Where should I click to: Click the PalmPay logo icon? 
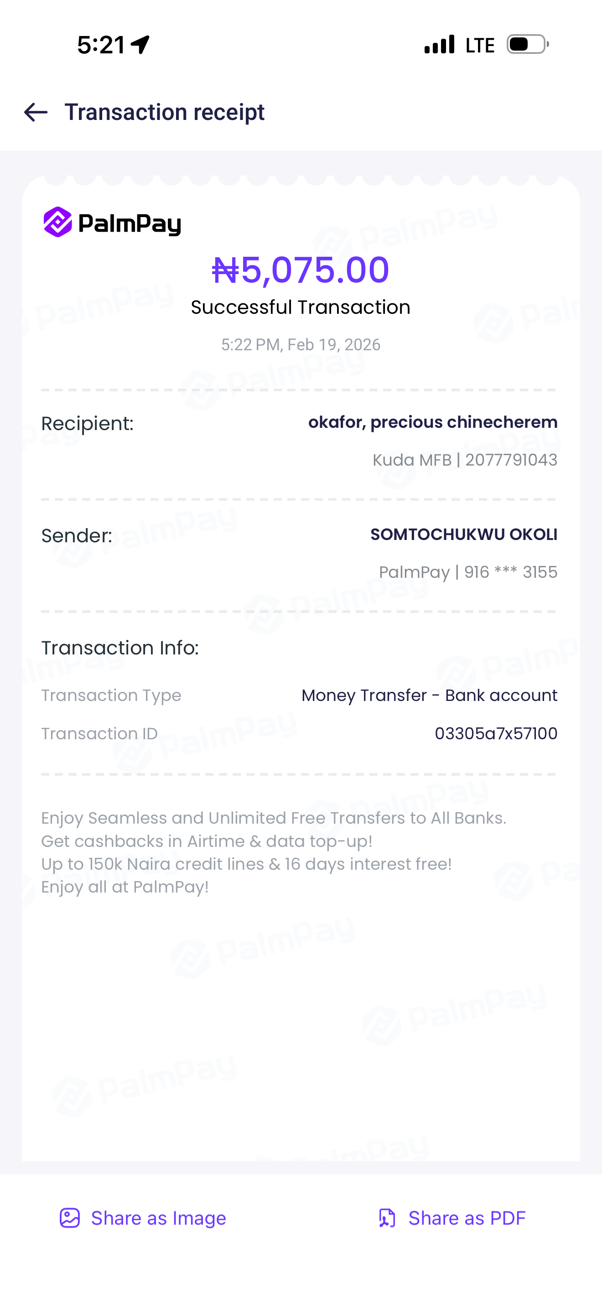pos(57,222)
